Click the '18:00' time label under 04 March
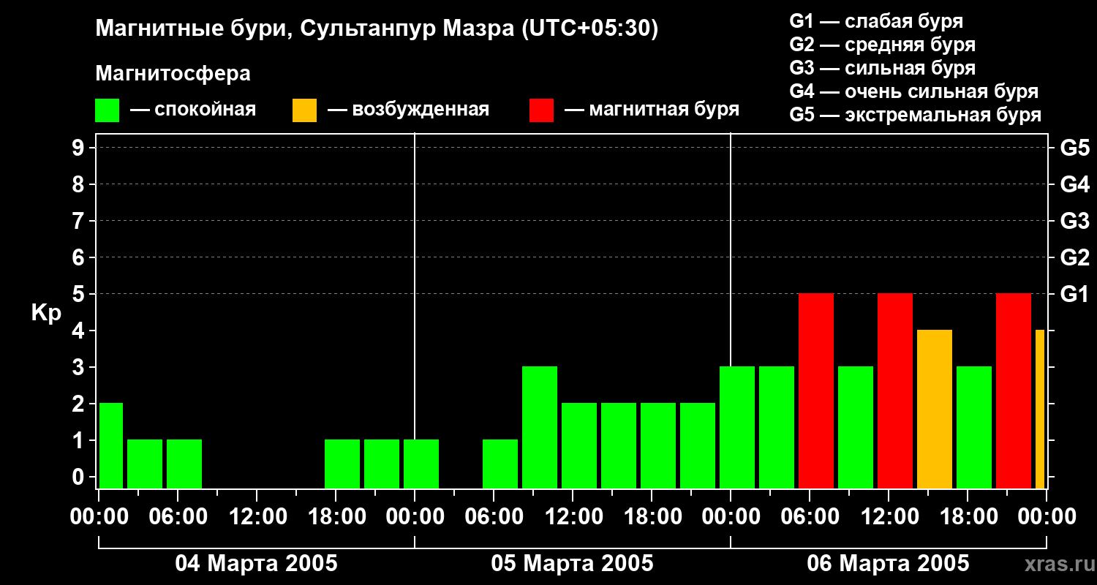1097x585 pixels. click(336, 516)
